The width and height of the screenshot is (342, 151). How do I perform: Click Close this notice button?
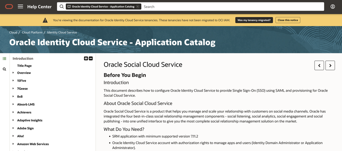[288, 20]
